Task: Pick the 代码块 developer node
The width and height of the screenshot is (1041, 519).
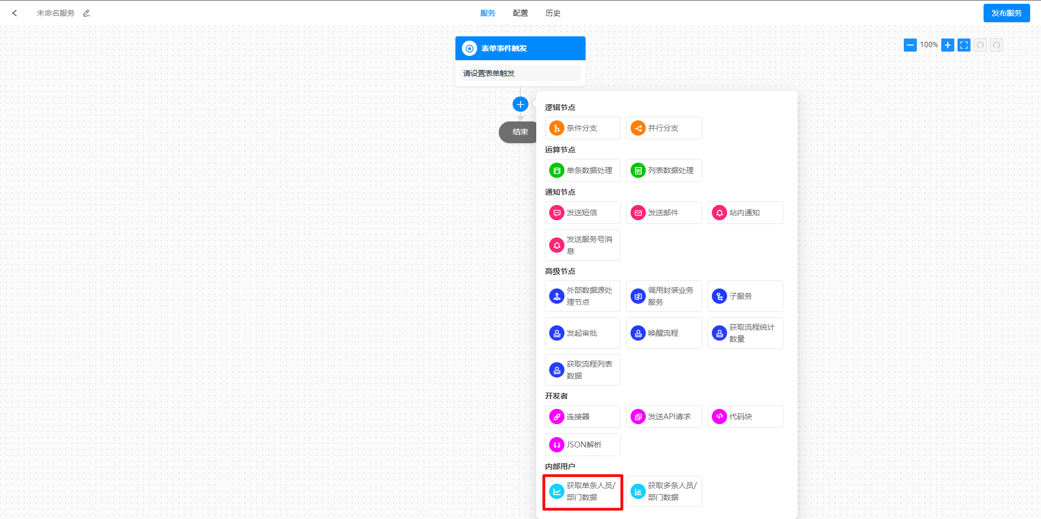Action: [x=745, y=417]
